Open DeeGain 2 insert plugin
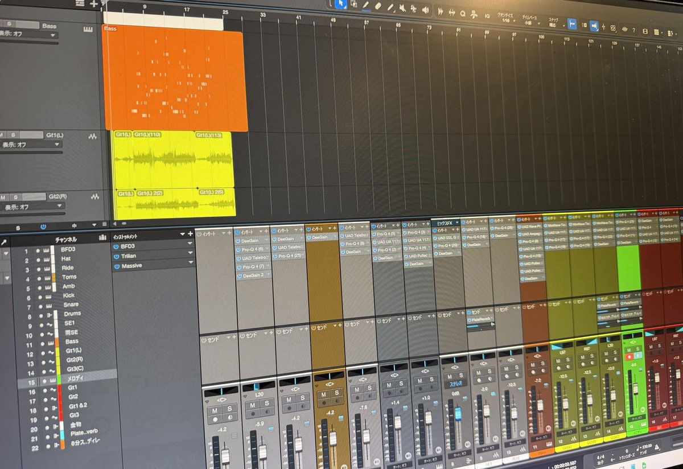 click(253, 276)
